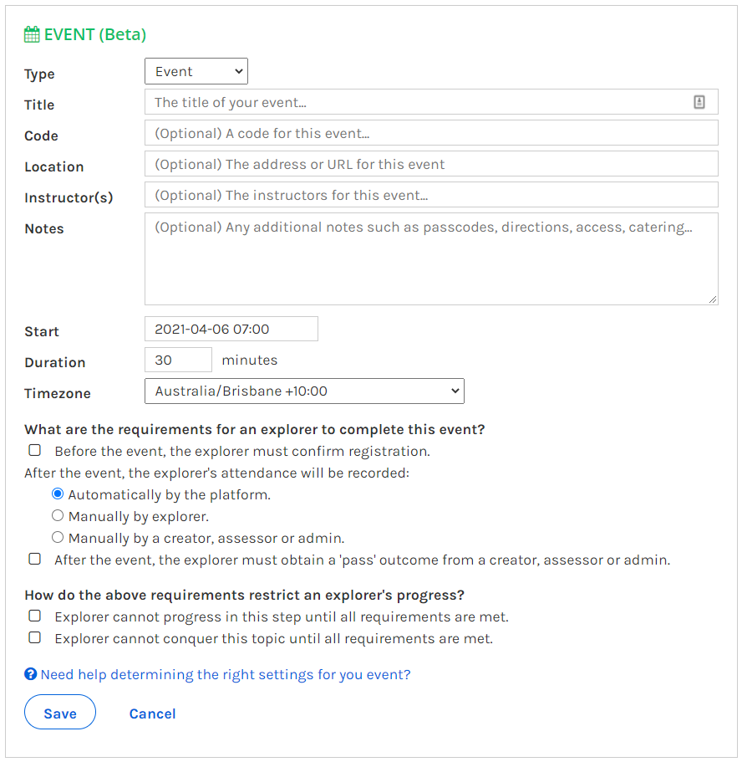The height and width of the screenshot is (762, 742).
Task: Click the Start date-time field
Action: [231, 329]
